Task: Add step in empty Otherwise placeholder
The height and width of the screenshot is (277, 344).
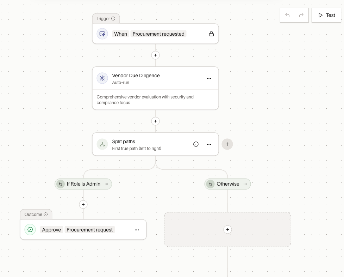Action: (227, 229)
